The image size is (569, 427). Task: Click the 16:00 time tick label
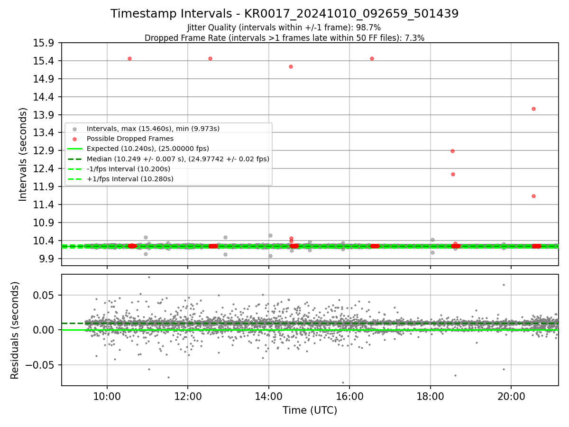click(x=349, y=396)
